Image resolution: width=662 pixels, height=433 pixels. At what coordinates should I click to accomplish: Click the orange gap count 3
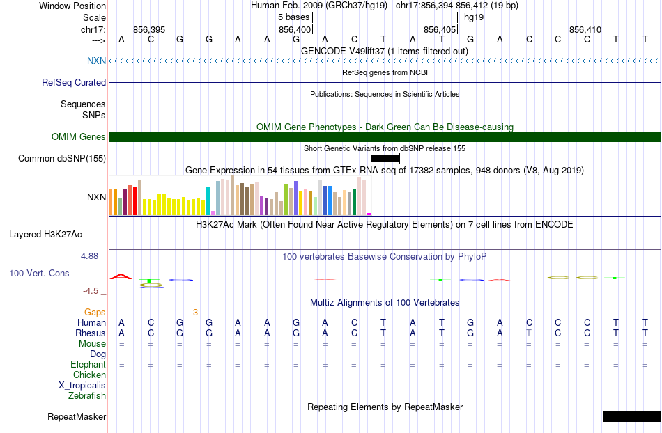(196, 313)
